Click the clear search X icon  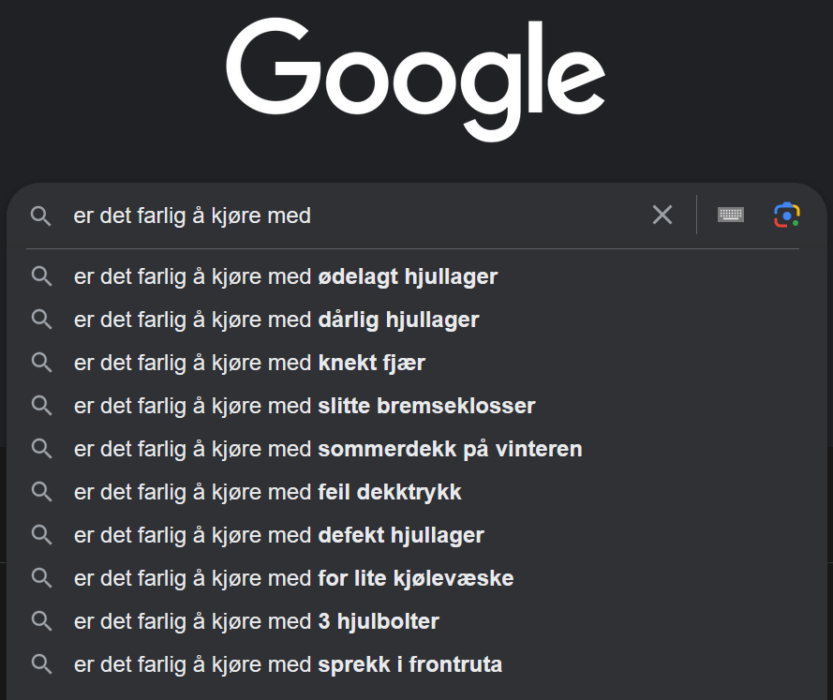662,216
